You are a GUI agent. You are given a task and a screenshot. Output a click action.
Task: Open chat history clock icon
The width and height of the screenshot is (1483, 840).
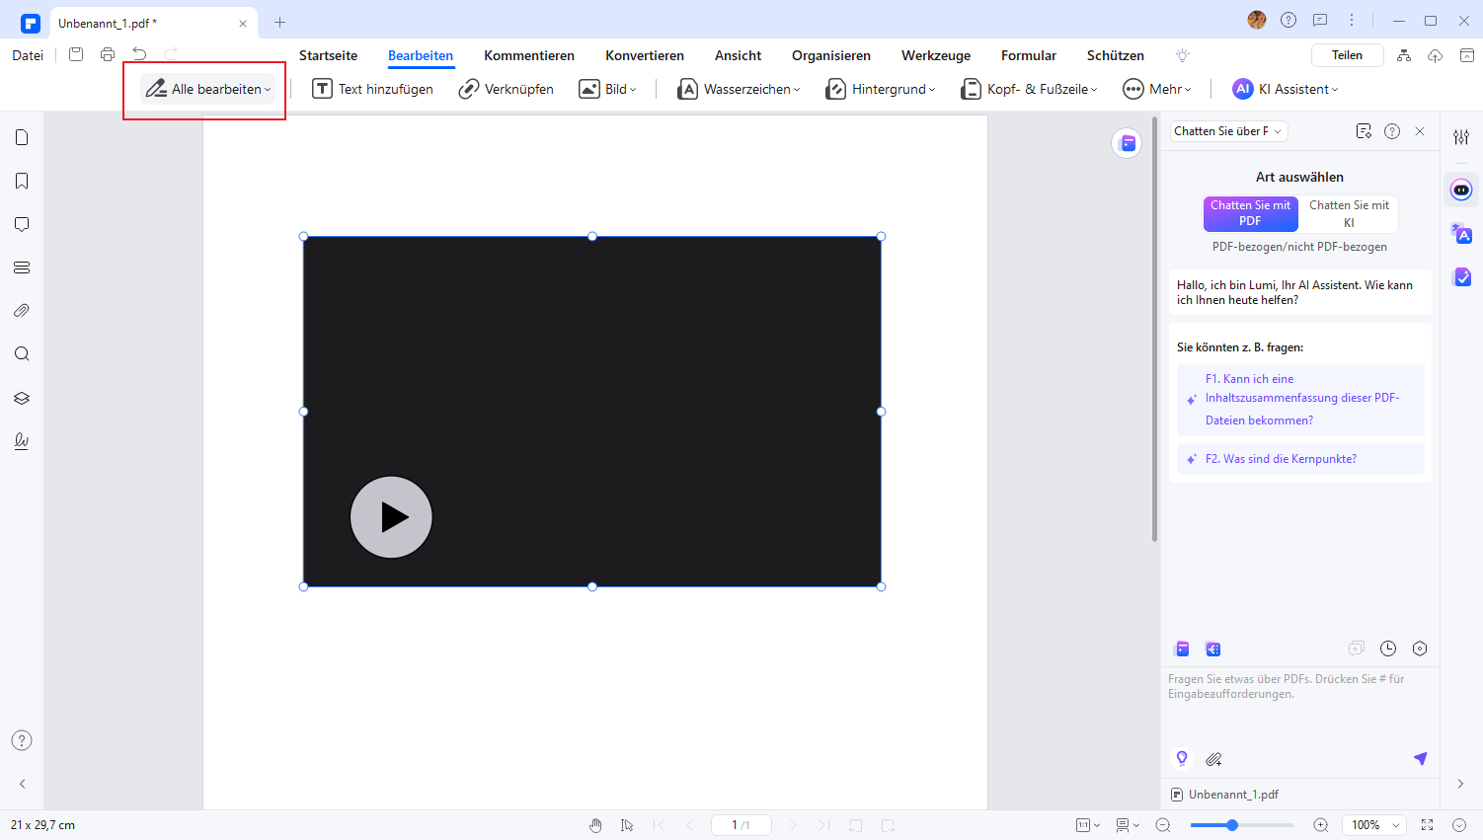click(x=1388, y=649)
